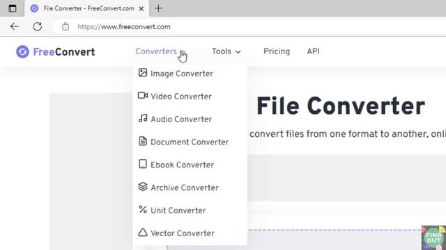Viewport: 446px width, 250px height.
Task: Click the FIND OUT badge
Action: (x=433, y=237)
